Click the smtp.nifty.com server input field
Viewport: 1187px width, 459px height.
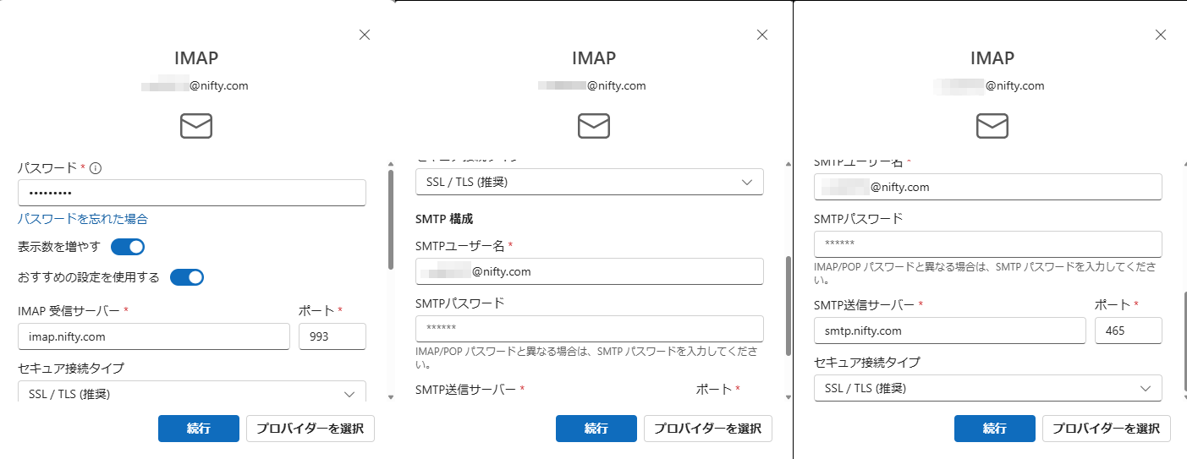[949, 331]
